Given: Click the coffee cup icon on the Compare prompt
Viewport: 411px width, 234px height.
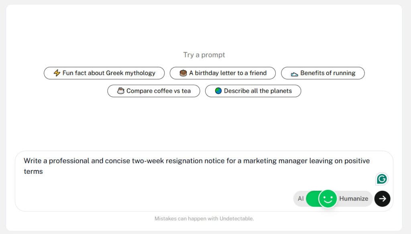Looking at the screenshot, I should (120, 91).
